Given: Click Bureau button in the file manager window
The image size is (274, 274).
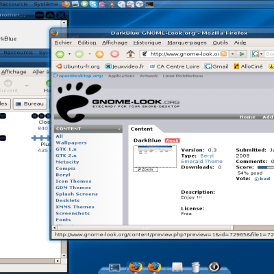Looking at the screenshot, I should coord(30,104).
